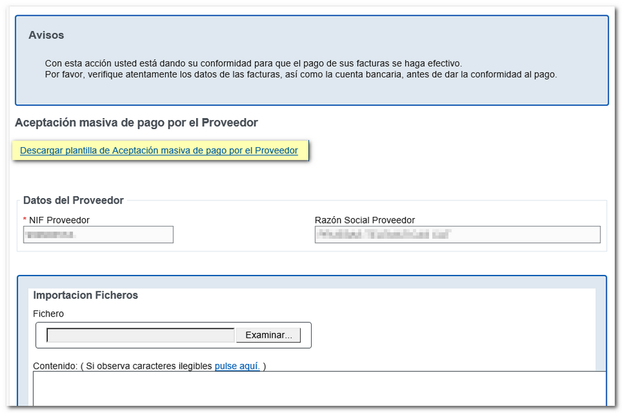Viewport: 622px width, 413px height.
Task: Click the 'Razón Social Proveedor' label
Action: pyautogui.click(x=364, y=220)
